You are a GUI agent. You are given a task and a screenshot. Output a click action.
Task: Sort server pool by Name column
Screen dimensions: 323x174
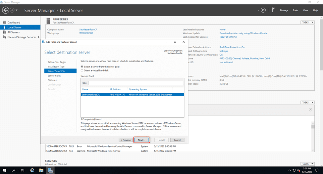pos(85,89)
